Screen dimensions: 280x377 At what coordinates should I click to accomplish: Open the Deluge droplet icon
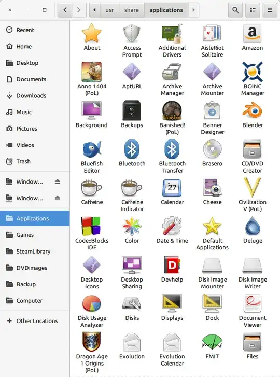pos(252,226)
